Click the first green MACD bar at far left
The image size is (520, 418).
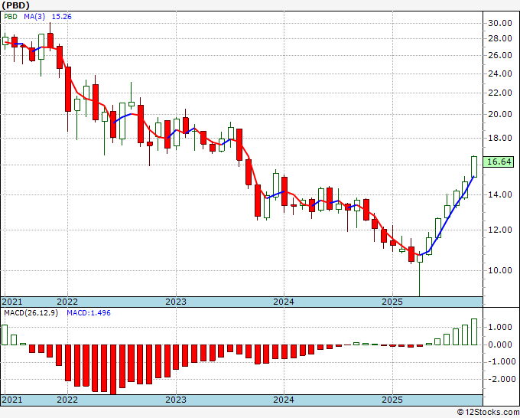pyautogui.click(x=5, y=335)
